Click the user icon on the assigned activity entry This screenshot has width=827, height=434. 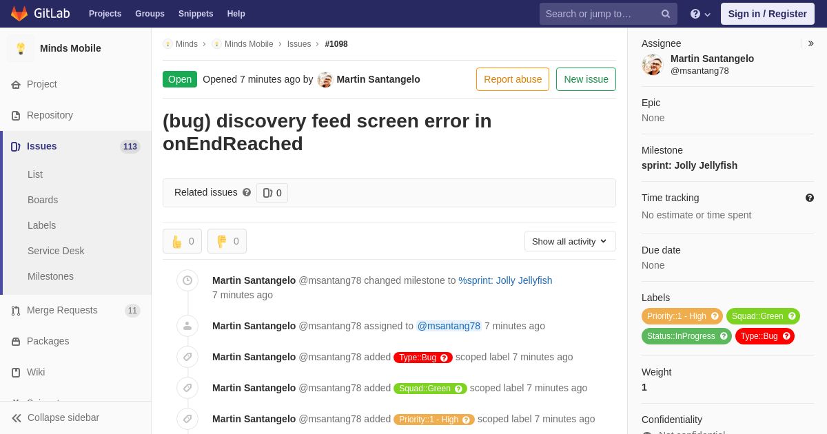187,326
